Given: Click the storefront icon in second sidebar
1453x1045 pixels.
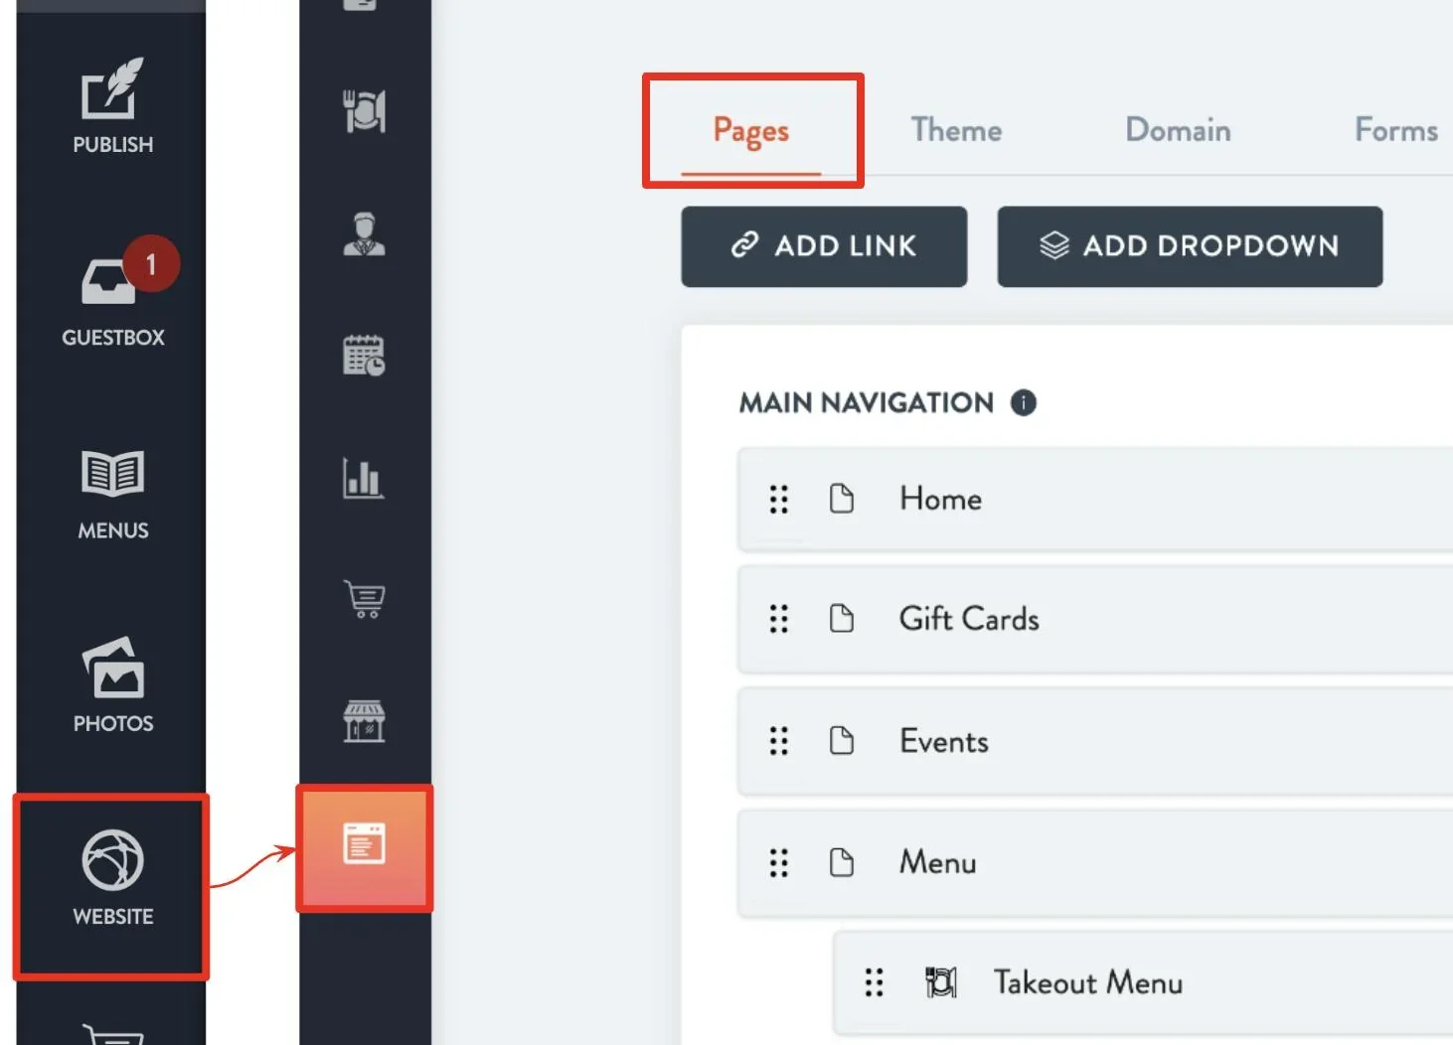Looking at the screenshot, I should click(364, 720).
